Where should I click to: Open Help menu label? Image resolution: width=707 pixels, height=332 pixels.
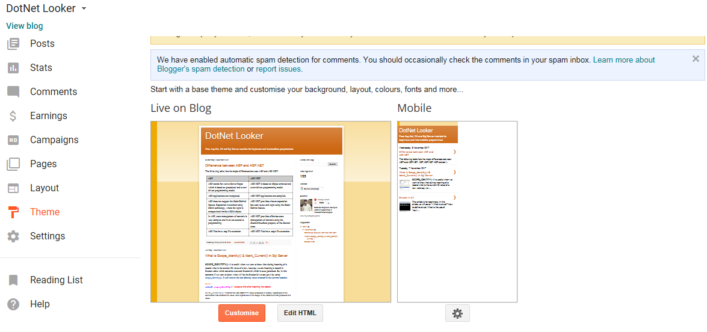(x=40, y=304)
